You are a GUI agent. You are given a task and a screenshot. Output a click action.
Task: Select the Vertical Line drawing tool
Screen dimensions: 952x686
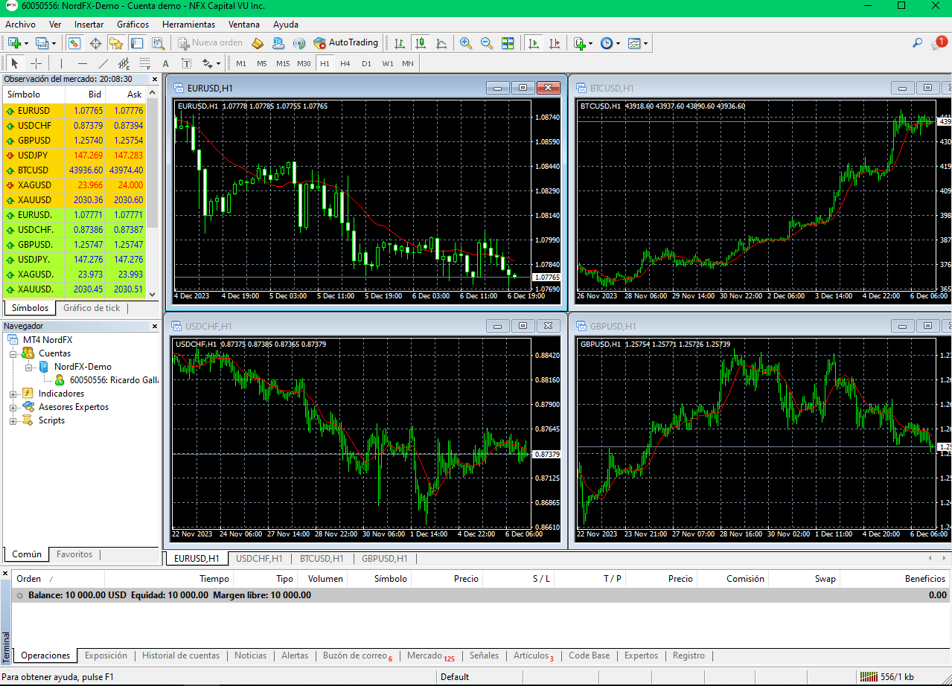[62, 63]
